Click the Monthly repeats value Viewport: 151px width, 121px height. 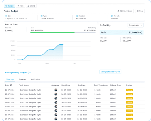[x=114, y=19]
